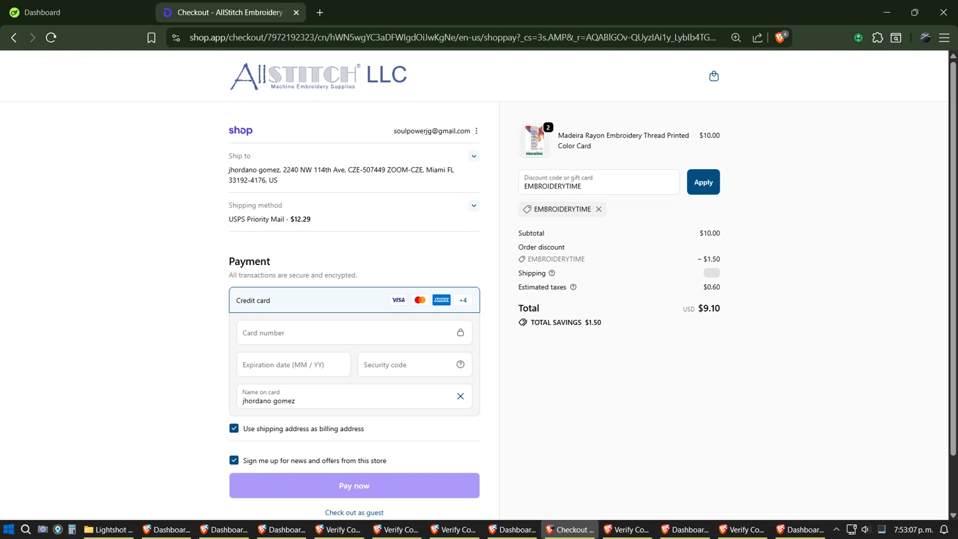Open Brave Shields icon
Screen dimensions: 958x539
coord(780,38)
